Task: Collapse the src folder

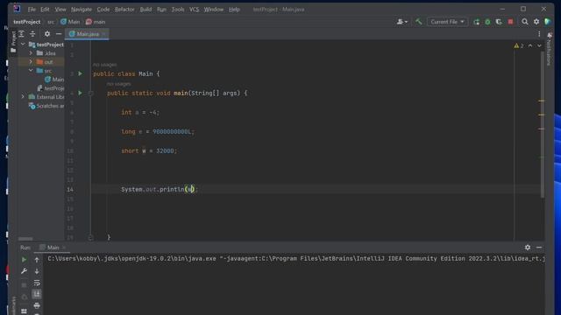Action: (x=31, y=71)
